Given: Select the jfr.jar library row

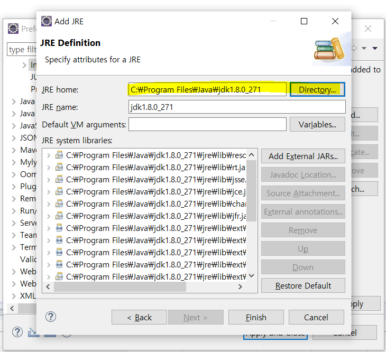Looking at the screenshot, I should (x=155, y=216).
